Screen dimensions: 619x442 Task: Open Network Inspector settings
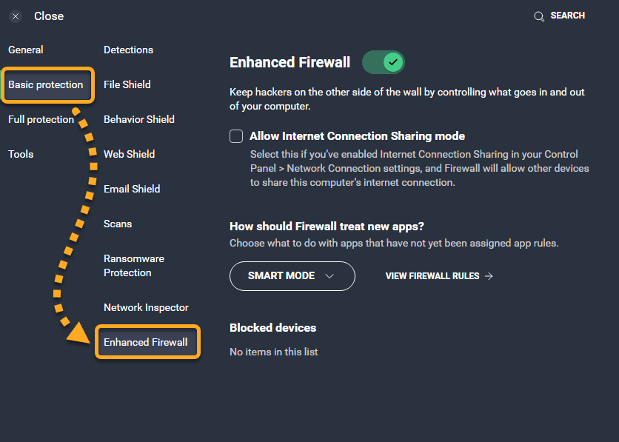[146, 307]
